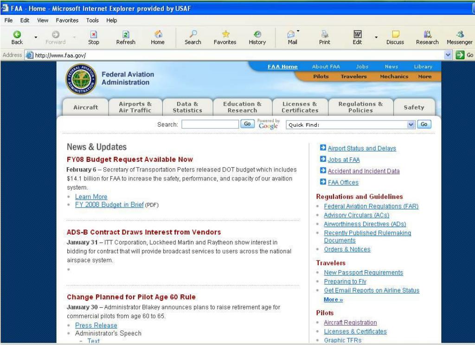Select the Licenses & Certificates tab
Image resolution: width=475 pixels, height=356 pixels.
point(300,107)
